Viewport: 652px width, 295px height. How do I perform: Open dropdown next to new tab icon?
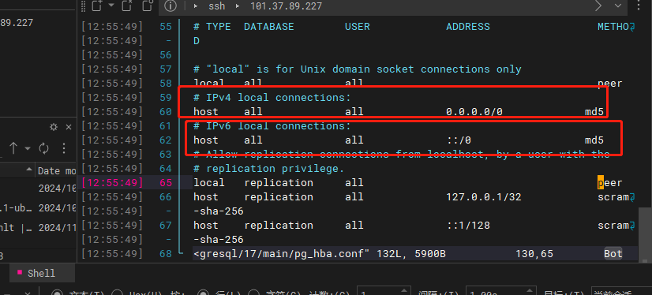click(111, 6)
